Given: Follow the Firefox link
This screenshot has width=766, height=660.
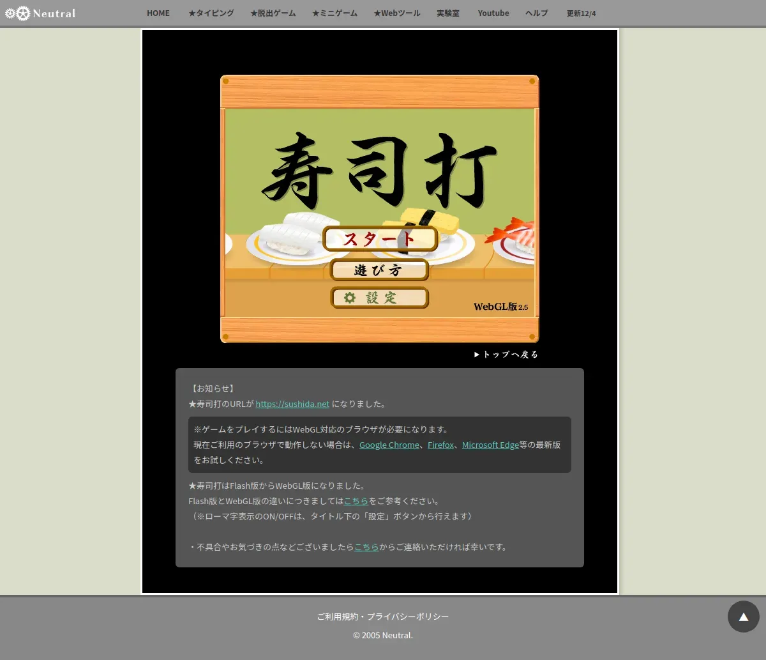Looking at the screenshot, I should [x=441, y=445].
